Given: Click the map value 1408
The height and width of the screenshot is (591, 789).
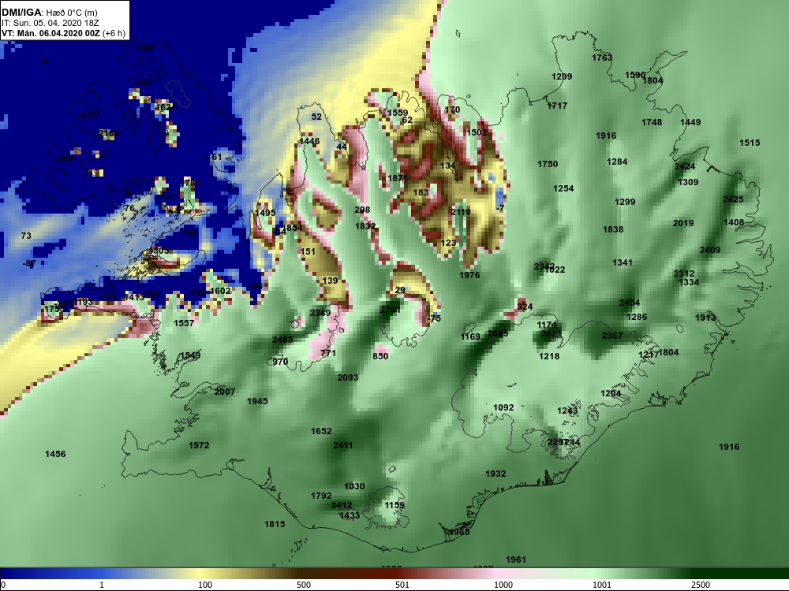Looking at the screenshot, I should tap(734, 222).
